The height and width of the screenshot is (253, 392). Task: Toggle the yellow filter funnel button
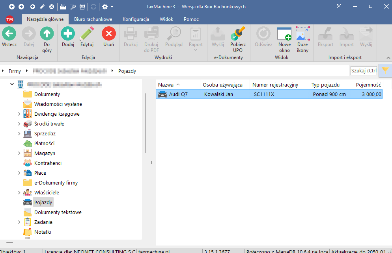click(385, 70)
